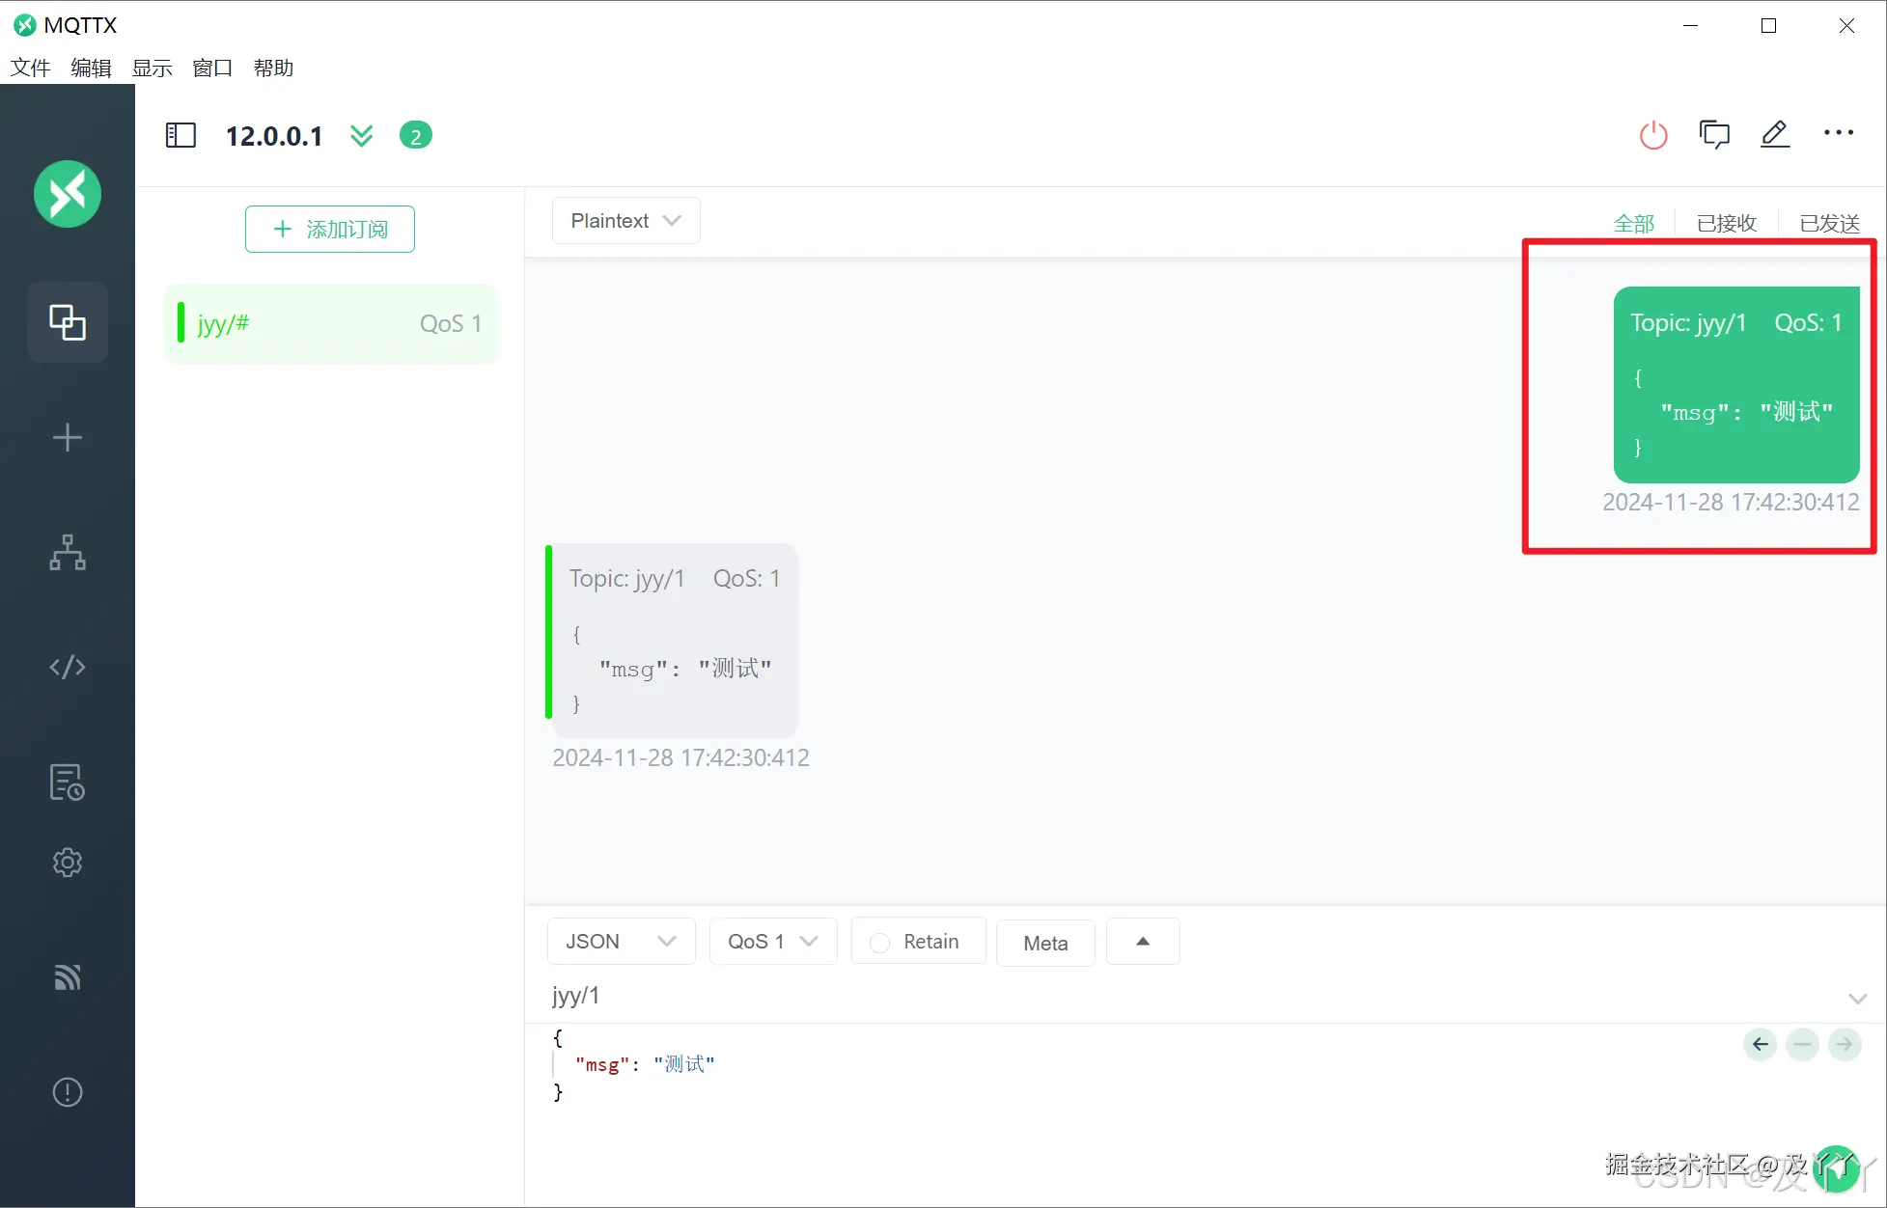The height and width of the screenshot is (1208, 1887).
Task: Open the Plaintext format dropdown
Action: 625,221
